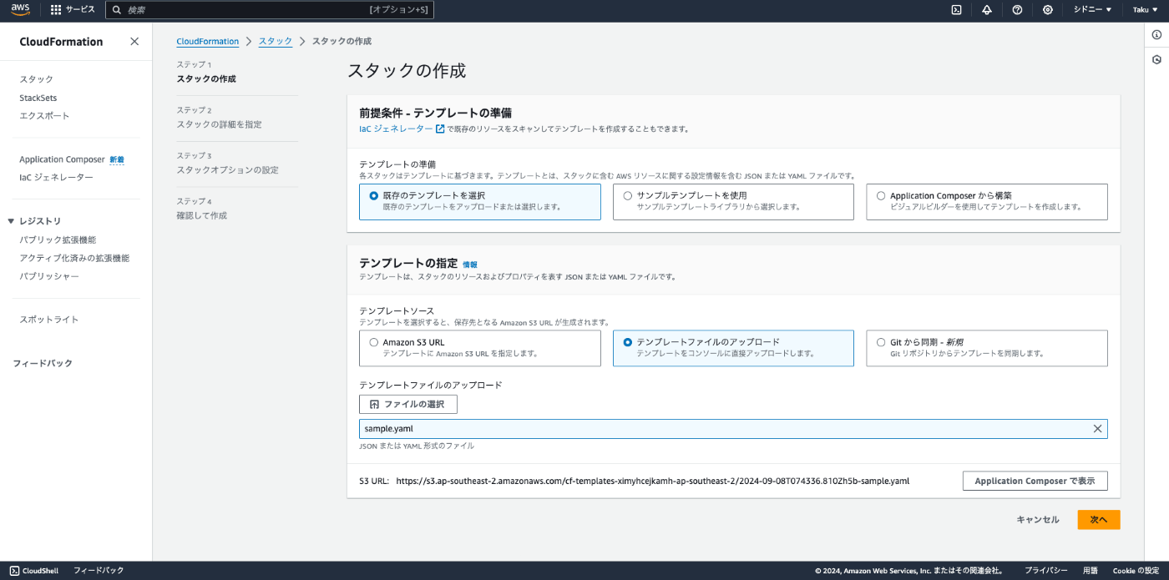Image resolution: width=1169 pixels, height=580 pixels.
Task: Click the ファイルの選択 upload button
Action: (408, 404)
